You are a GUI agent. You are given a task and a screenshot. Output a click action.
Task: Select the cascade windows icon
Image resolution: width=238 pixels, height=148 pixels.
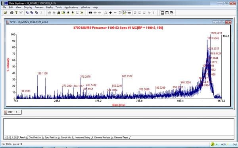[x=172, y=13]
